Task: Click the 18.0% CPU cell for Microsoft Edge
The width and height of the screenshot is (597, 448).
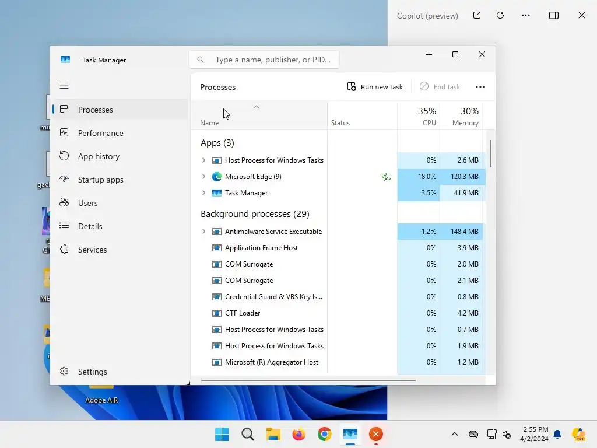Action: point(419,176)
